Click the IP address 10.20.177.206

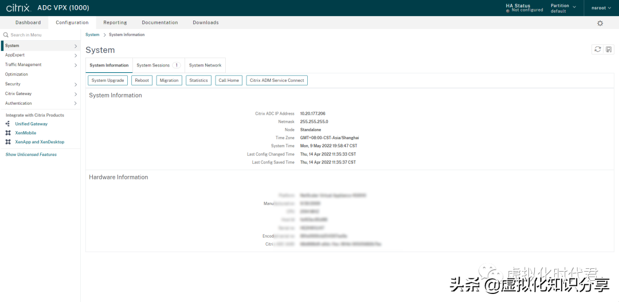pos(313,113)
